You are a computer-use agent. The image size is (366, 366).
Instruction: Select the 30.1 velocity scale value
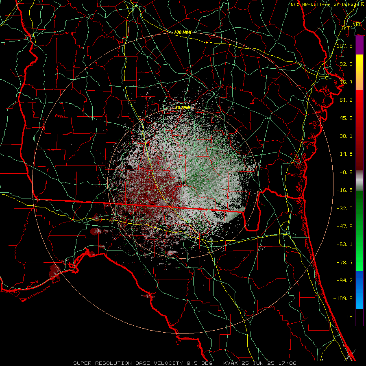[346, 136]
